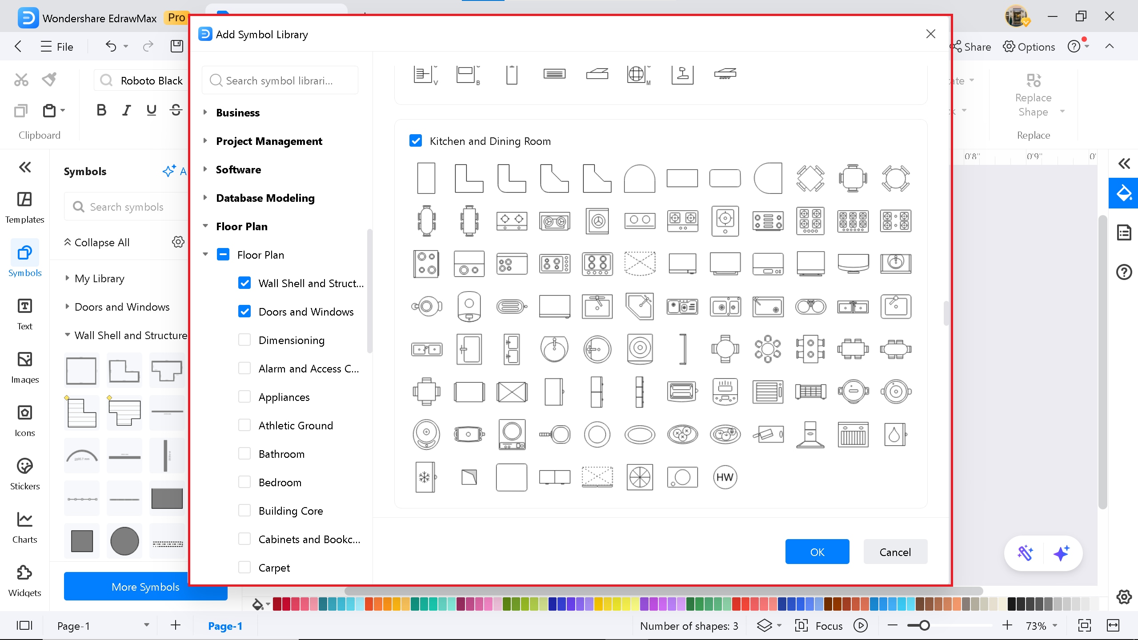Open the Stickers sidebar panel
1138x640 pixels.
tap(24, 474)
